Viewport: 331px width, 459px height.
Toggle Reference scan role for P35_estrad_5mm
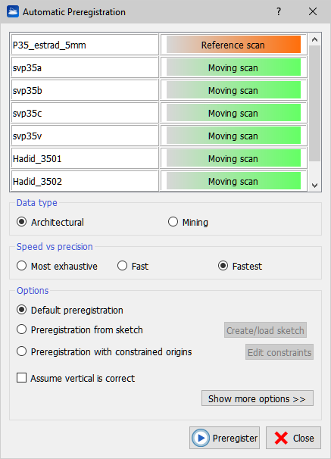(233, 45)
